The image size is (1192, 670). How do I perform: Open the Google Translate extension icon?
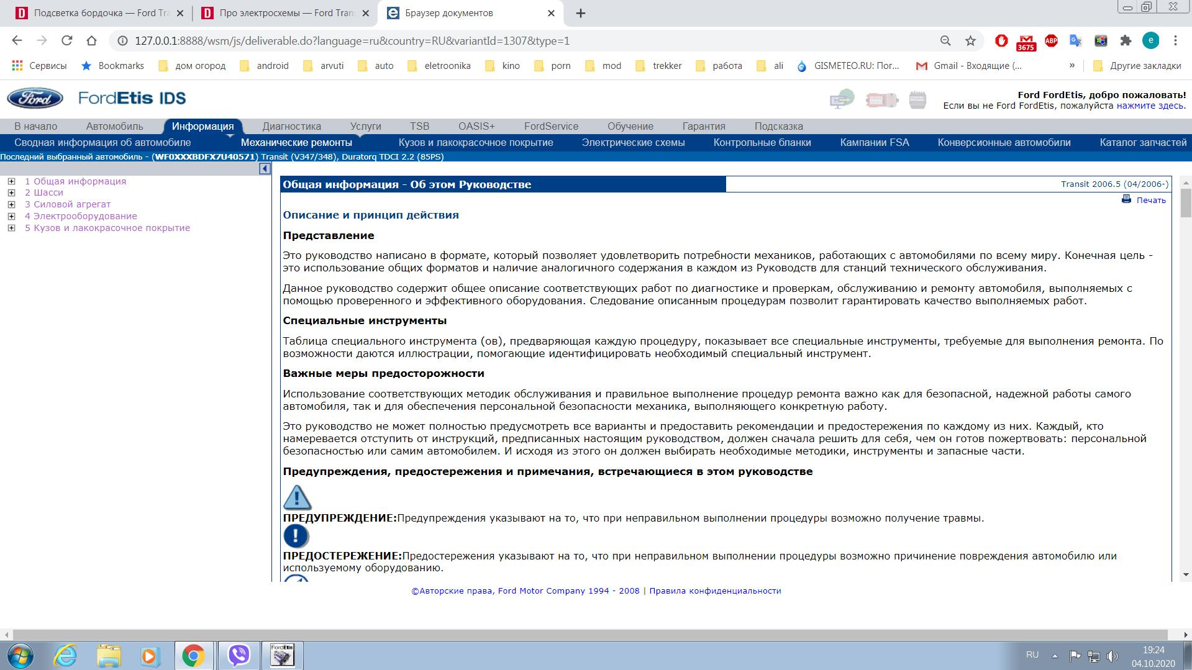tap(1076, 41)
